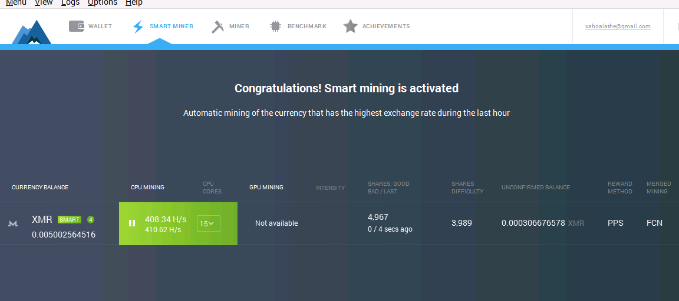Click the Smart mining is activated heading
This screenshot has width=679, height=301.
347,88
